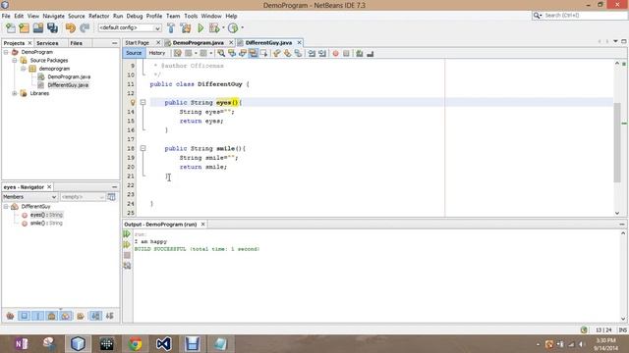Toggle Show Inherited Members in Navigator

pyautogui.click(x=10, y=316)
